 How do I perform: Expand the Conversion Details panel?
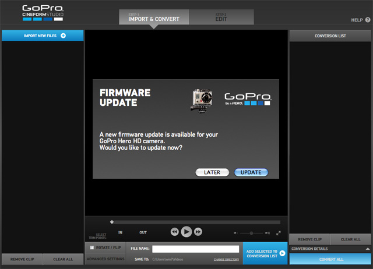tap(367, 249)
